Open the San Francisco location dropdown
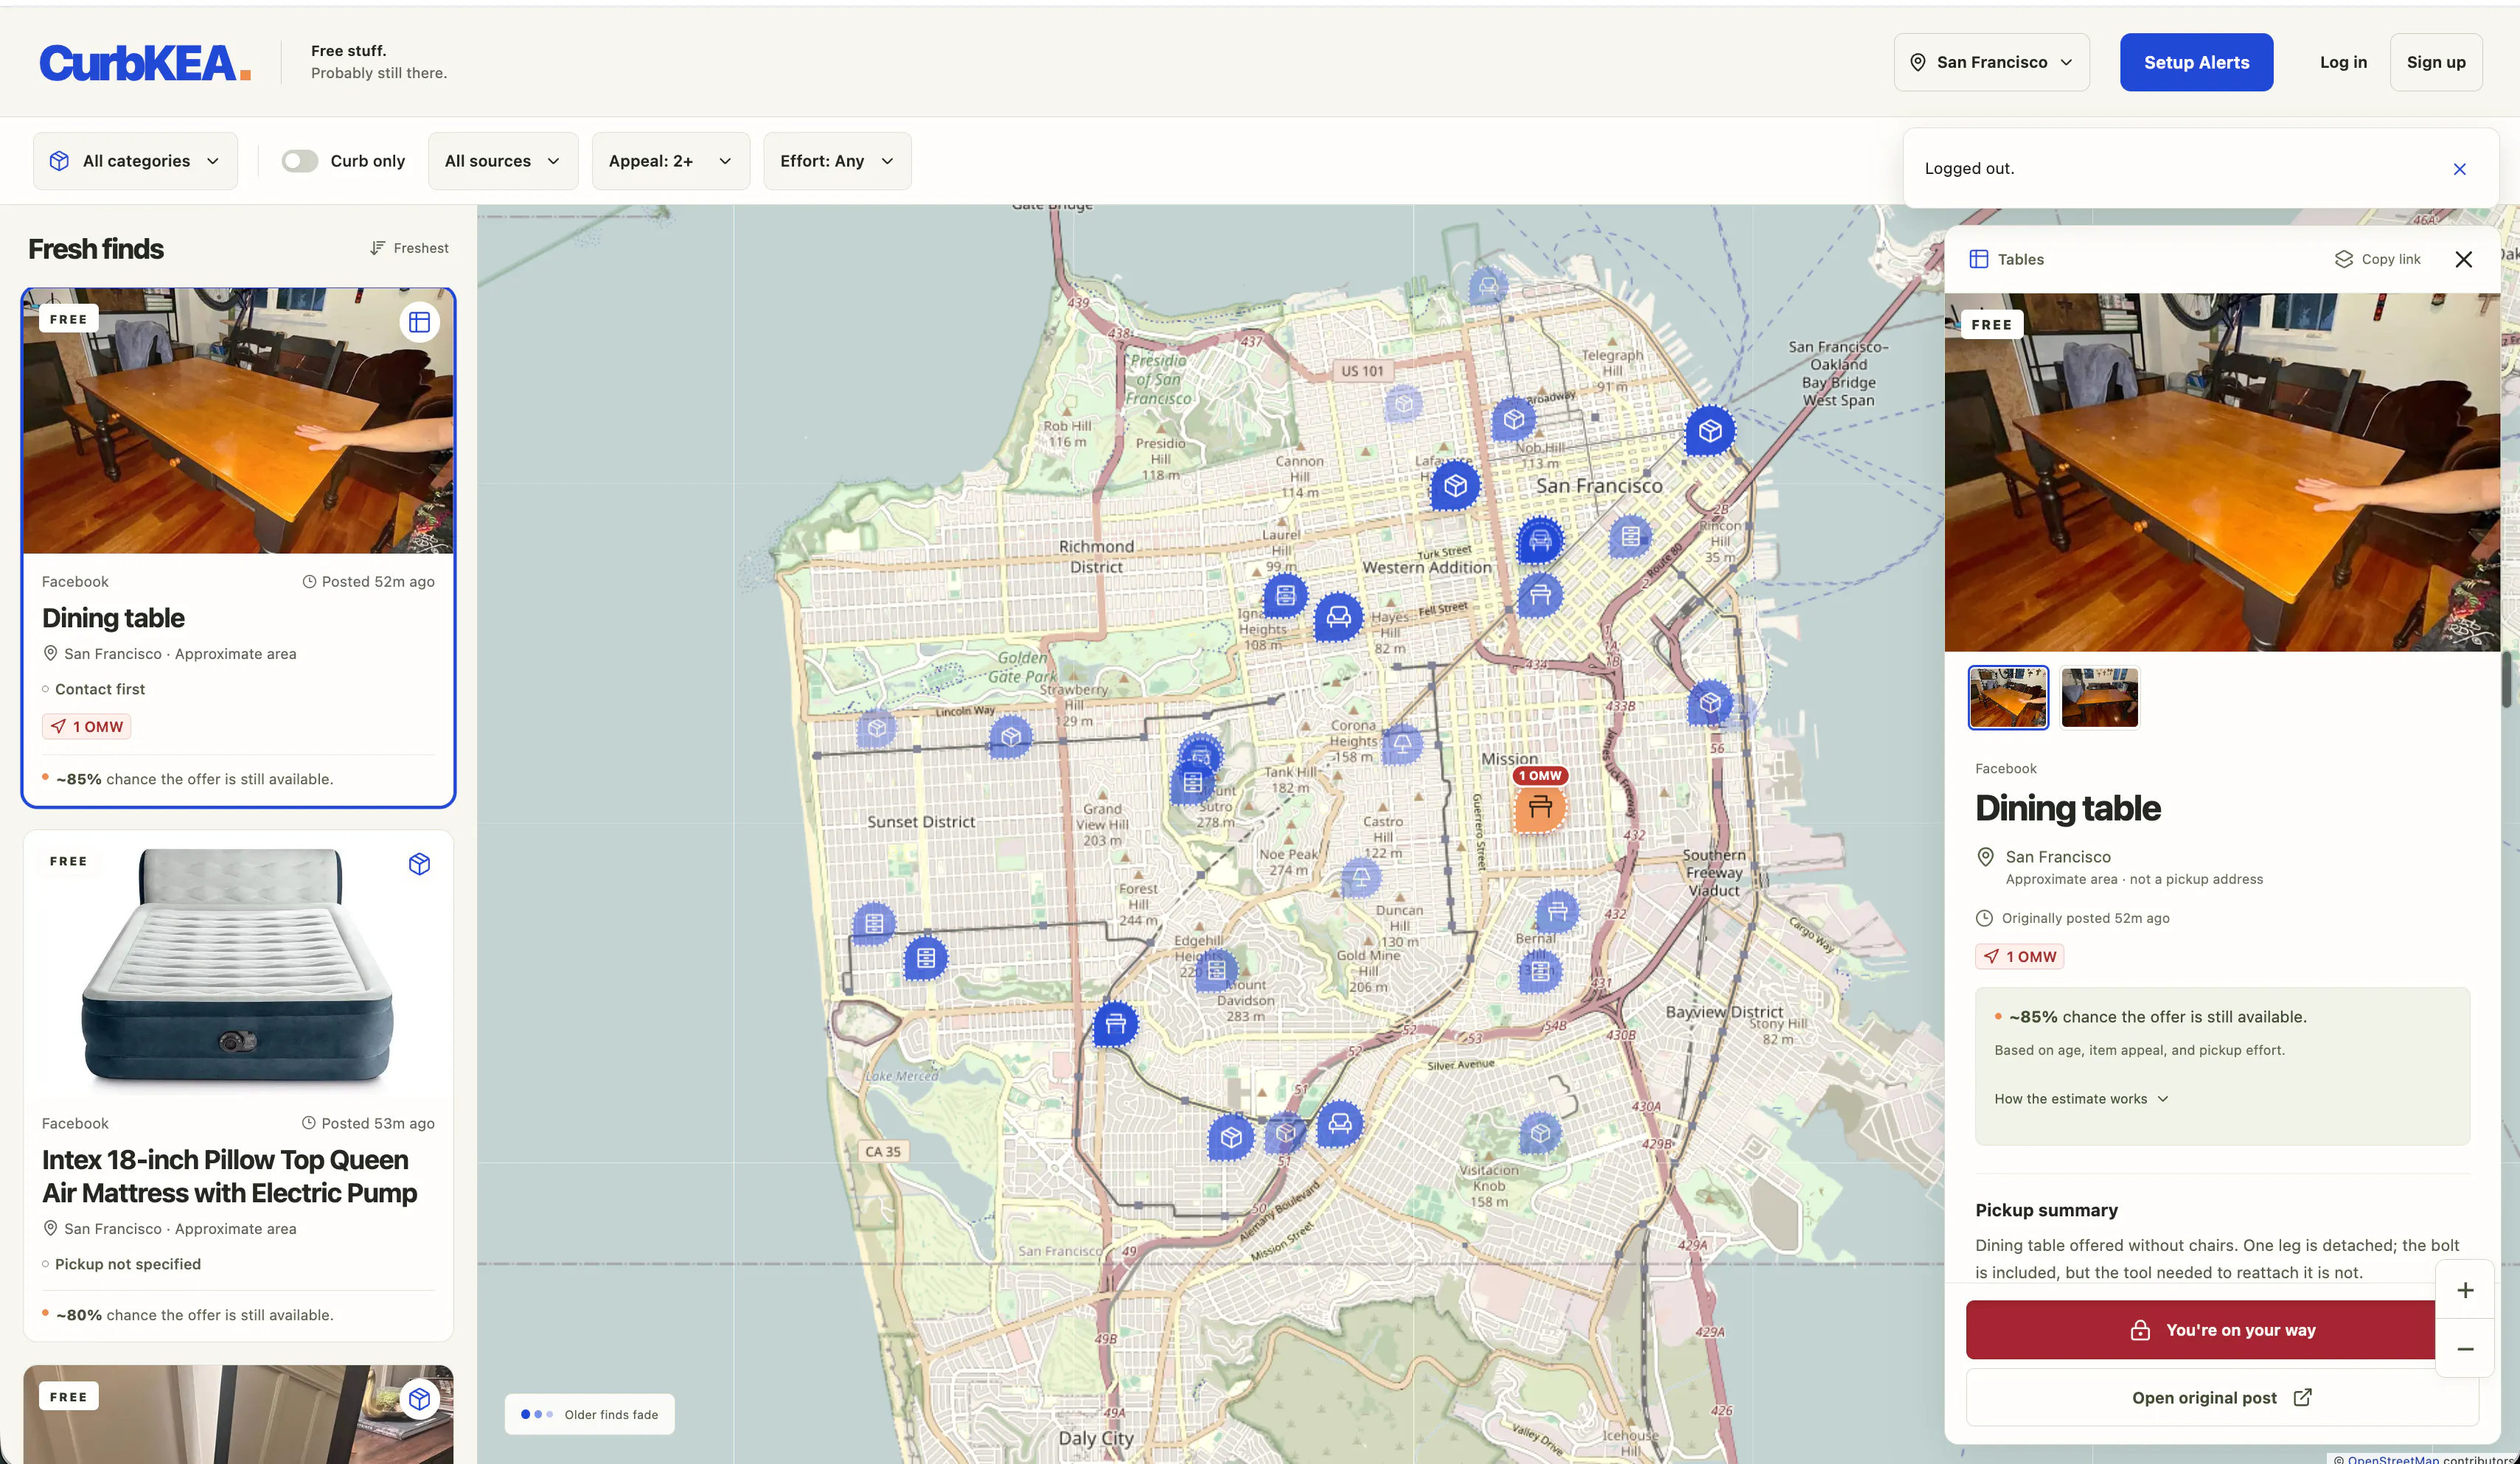This screenshot has width=2520, height=1464. (1991, 62)
